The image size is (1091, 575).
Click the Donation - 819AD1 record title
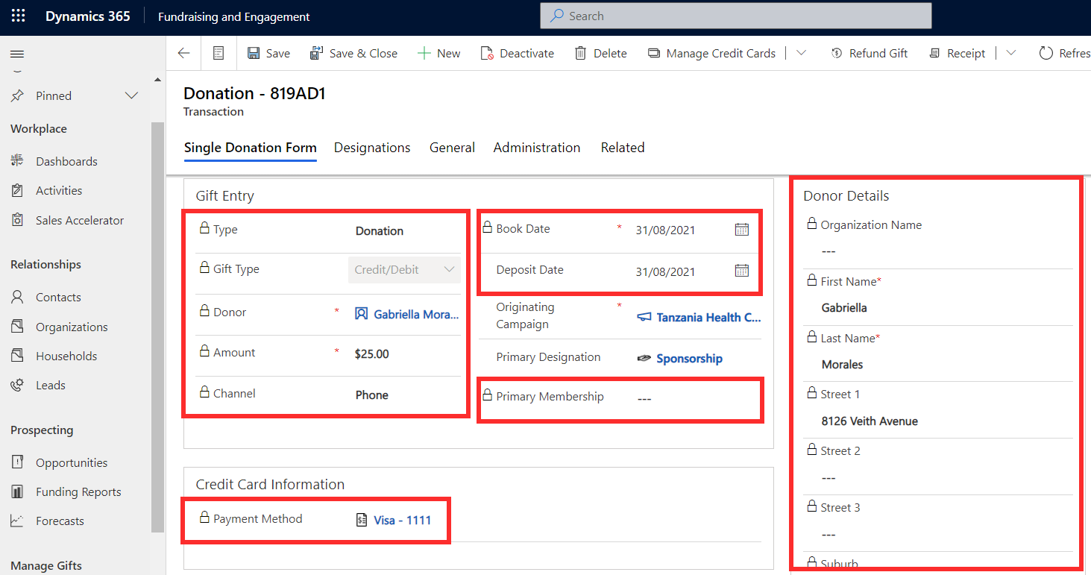(254, 93)
